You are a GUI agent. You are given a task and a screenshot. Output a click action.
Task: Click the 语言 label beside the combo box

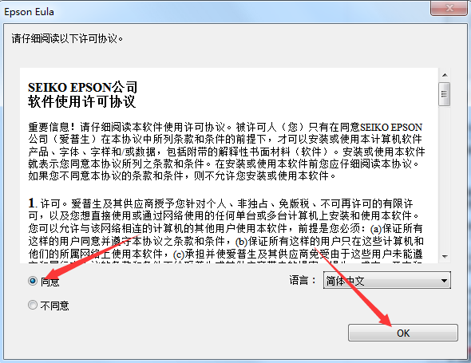pos(303,280)
